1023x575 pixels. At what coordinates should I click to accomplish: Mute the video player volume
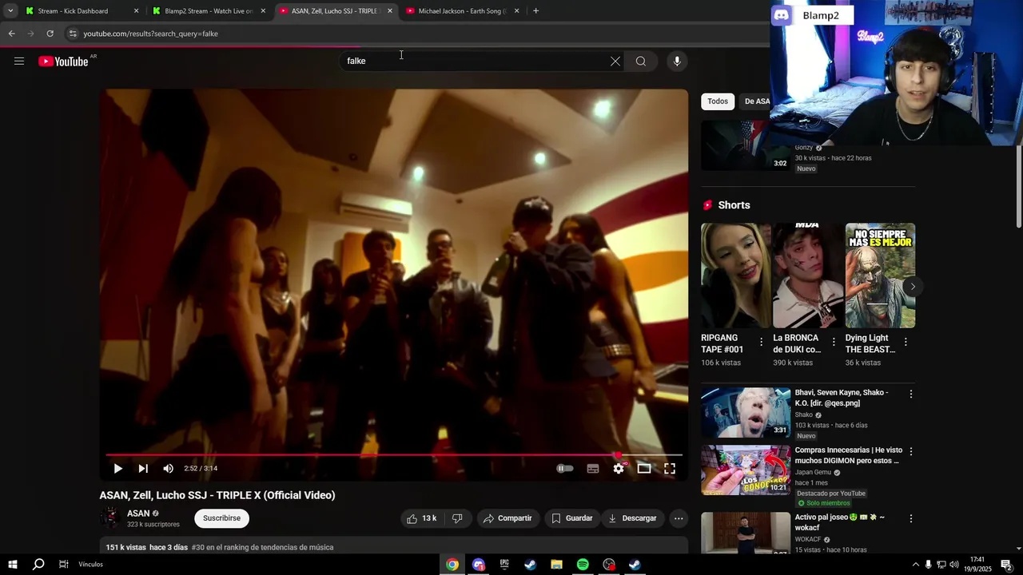coord(168,469)
